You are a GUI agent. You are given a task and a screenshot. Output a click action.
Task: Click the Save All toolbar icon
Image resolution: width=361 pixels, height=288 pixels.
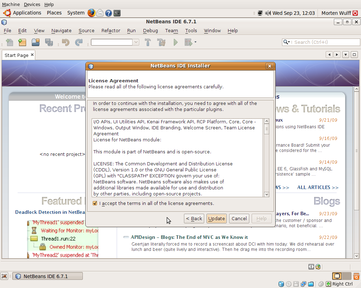point(49,42)
